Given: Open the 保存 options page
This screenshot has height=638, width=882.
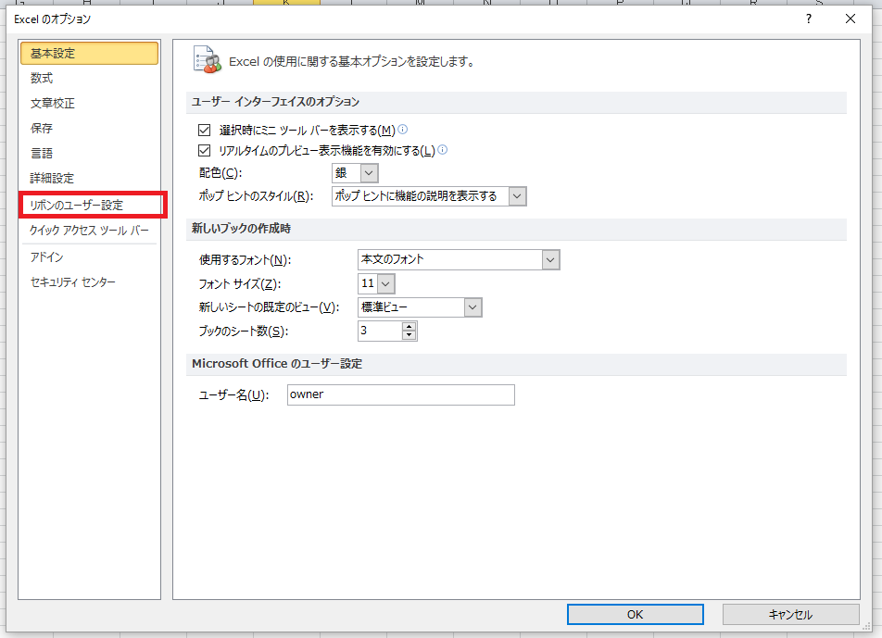Looking at the screenshot, I should click(42, 128).
